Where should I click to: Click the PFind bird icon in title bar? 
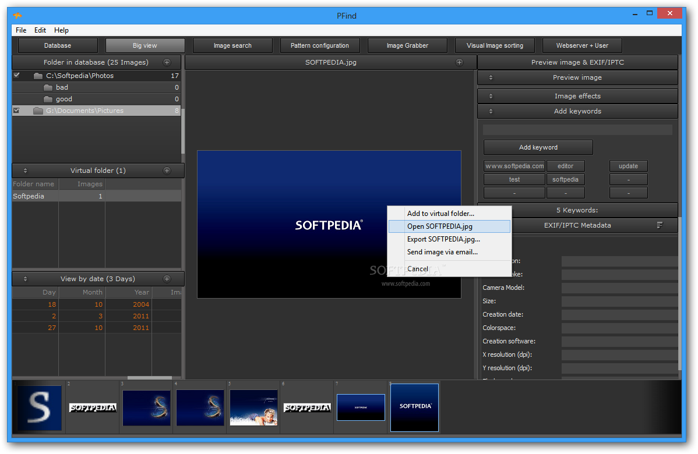point(17,16)
